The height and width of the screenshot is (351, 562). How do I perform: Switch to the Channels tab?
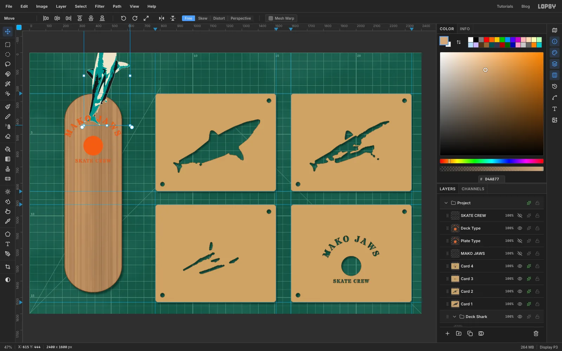click(473, 189)
